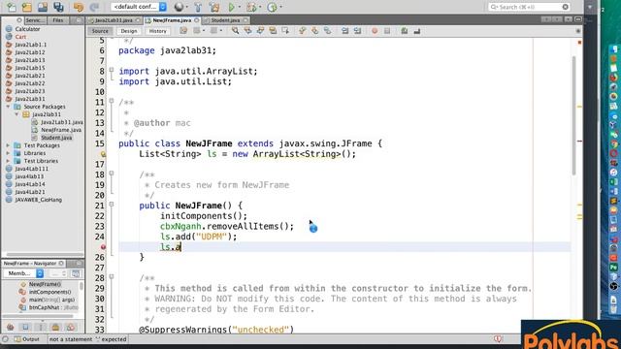Open the Calculator project
621x349 pixels.
point(27,29)
